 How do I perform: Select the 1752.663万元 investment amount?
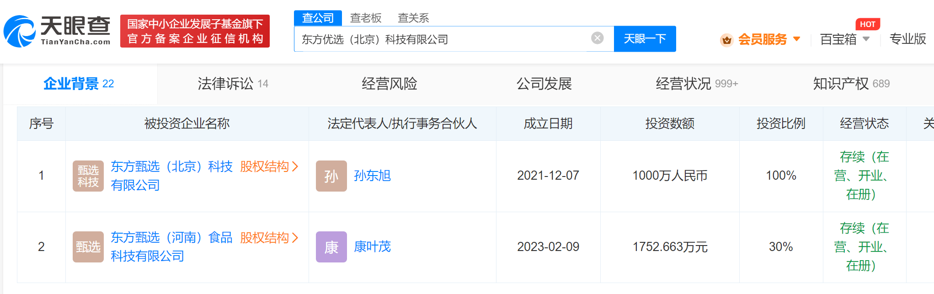pos(670,247)
